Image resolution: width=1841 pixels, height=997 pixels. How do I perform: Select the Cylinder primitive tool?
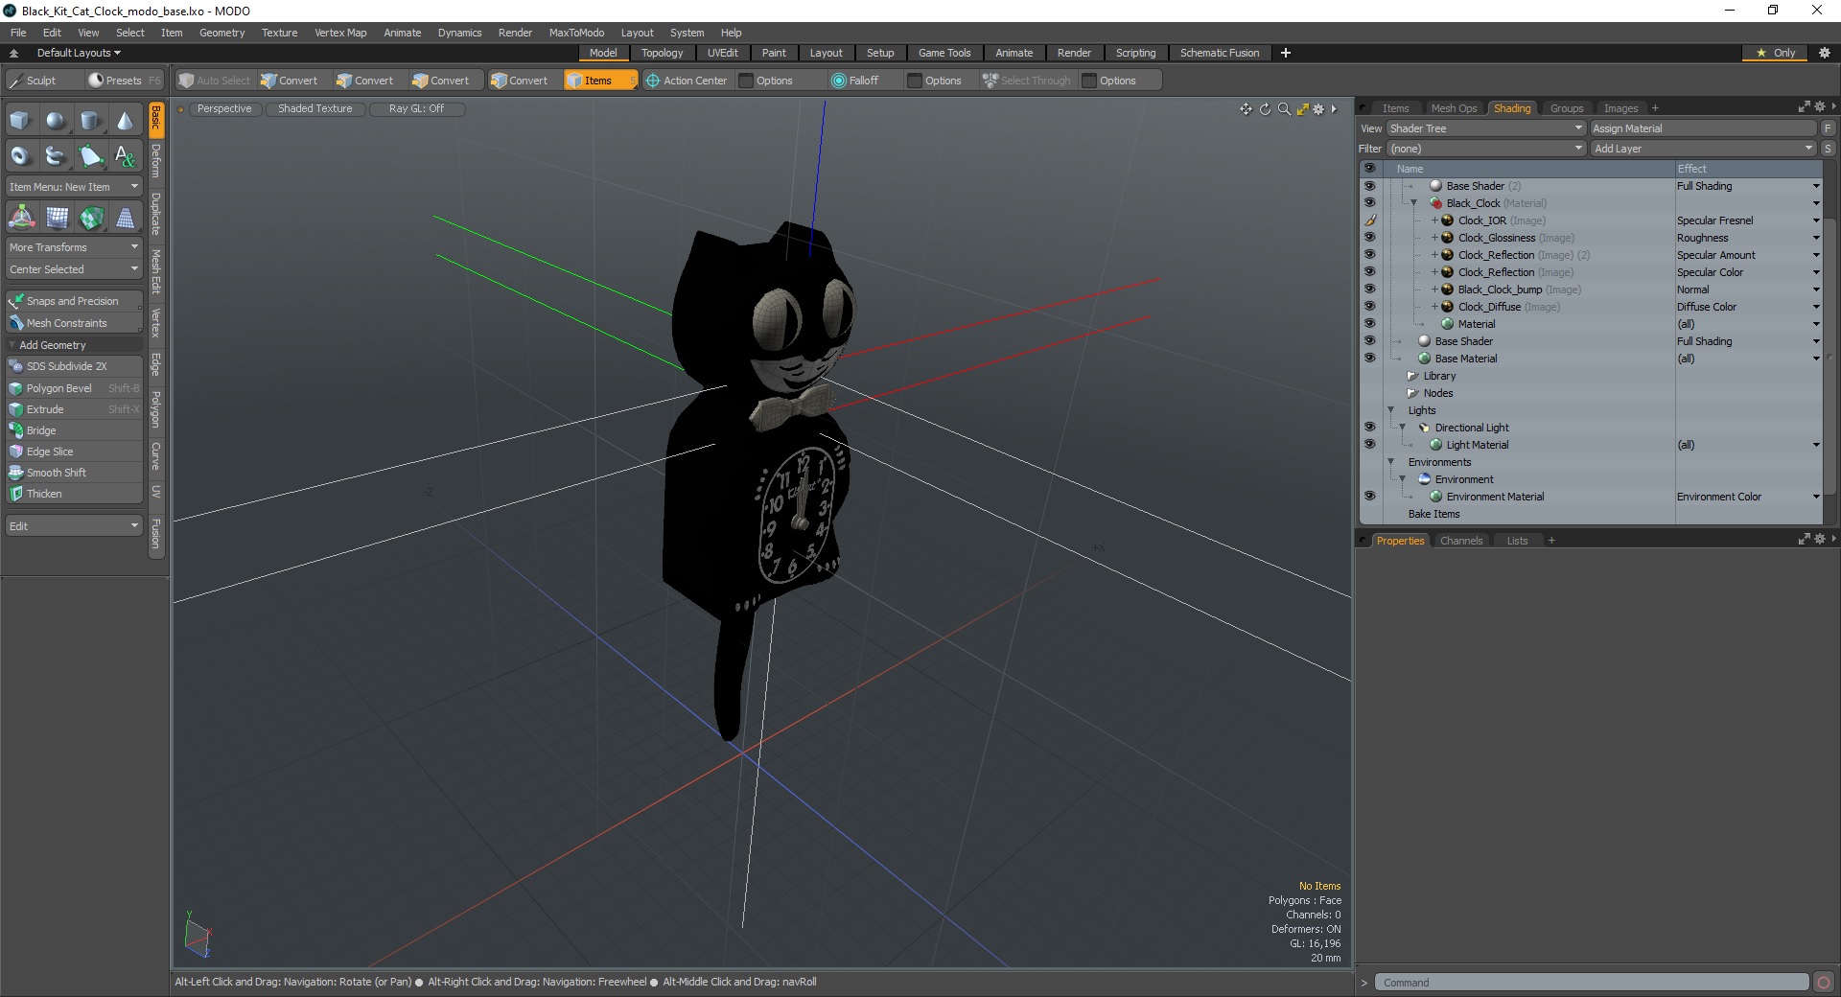coord(91,121)
